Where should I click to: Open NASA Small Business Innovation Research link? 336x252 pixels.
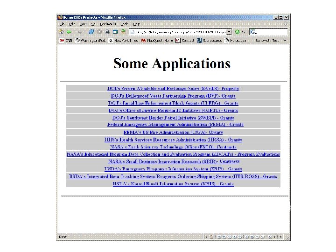click(174, 161)
